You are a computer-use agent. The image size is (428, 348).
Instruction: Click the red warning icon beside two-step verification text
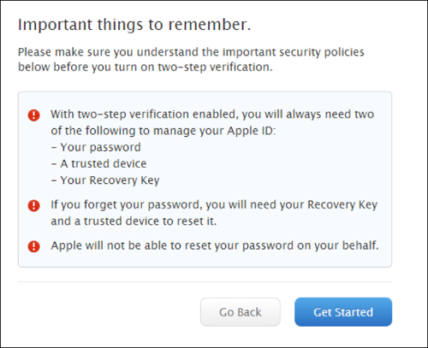click(x=33, y=115)
